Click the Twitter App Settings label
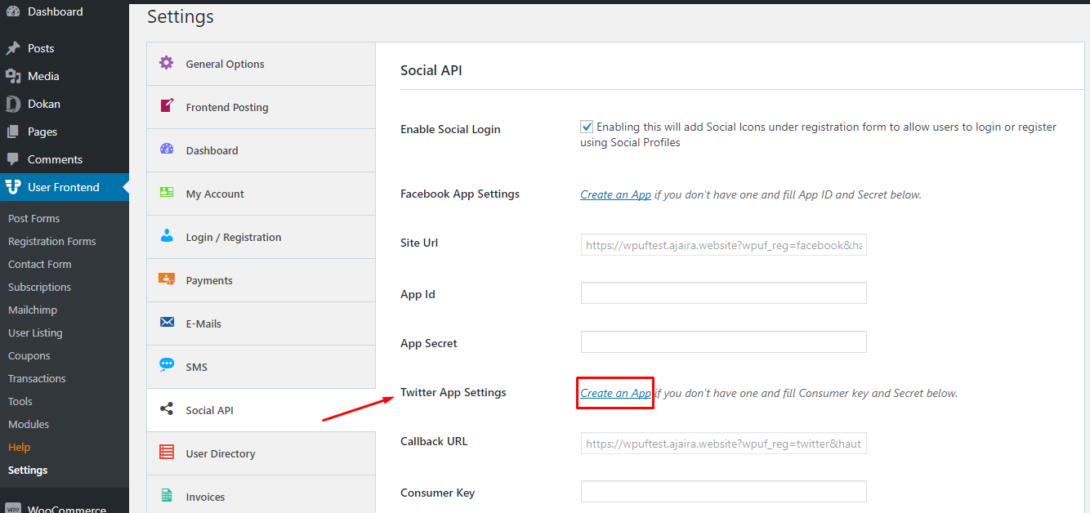The height and width of the screenshot is (513, 1090). 453,392
